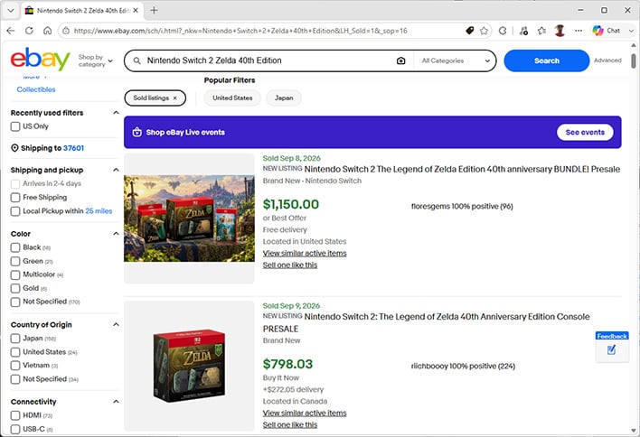Select the United States popular filter
The width and height of the screenshot is (640, 437).
[232, 98]
